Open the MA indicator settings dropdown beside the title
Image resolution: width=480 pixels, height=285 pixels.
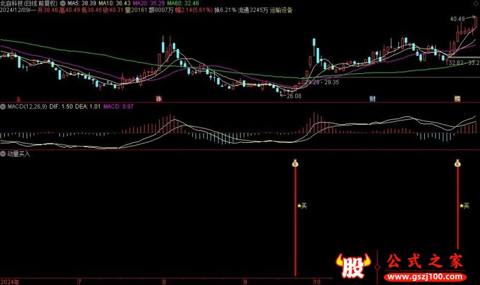[x=63, y=4]
